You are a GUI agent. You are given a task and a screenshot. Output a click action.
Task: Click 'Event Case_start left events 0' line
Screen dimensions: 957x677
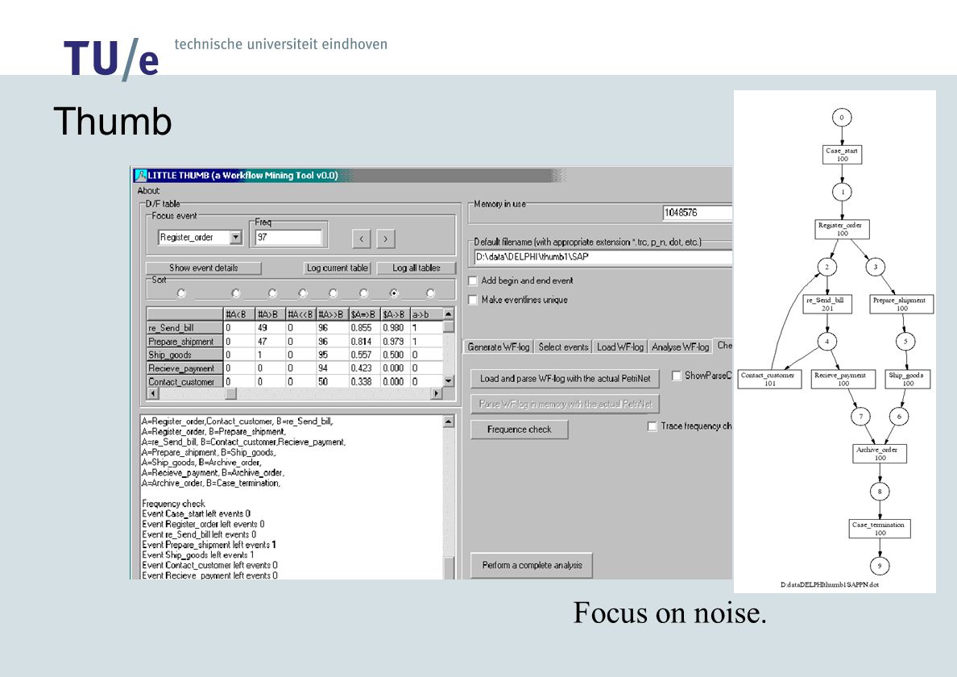pos(196,514)
